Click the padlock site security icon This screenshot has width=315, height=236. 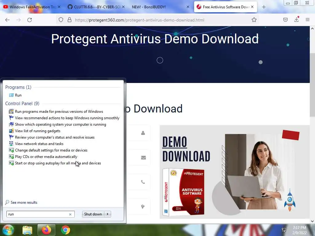70,20
